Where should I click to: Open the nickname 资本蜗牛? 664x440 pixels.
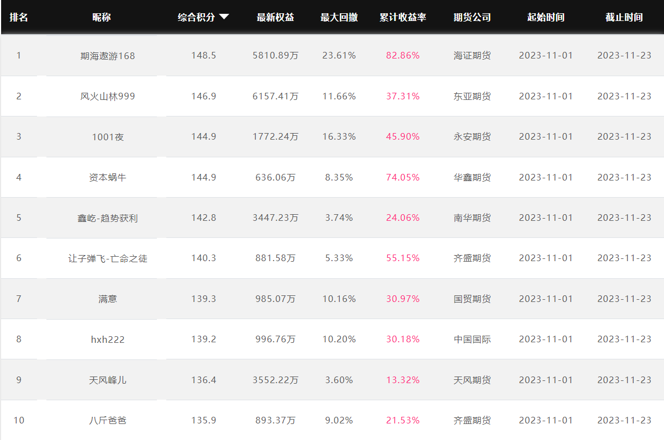(x=107, y=177)
